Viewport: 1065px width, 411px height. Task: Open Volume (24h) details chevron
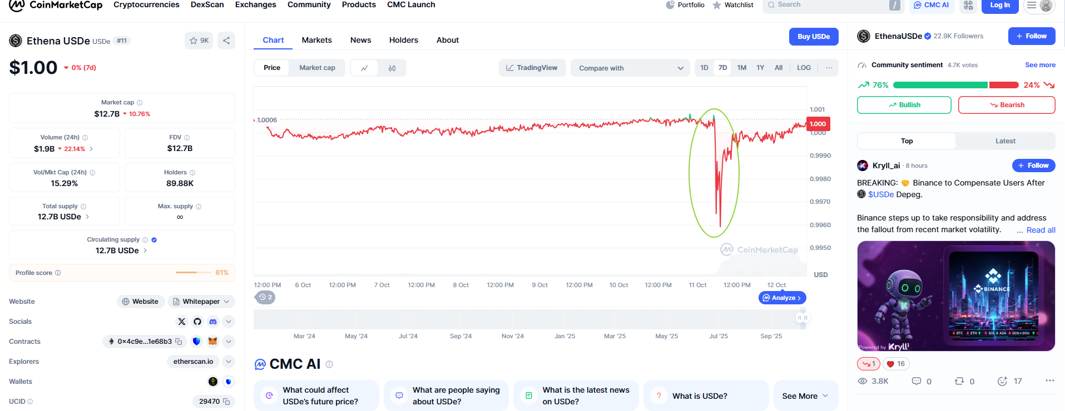coord(91,149)
